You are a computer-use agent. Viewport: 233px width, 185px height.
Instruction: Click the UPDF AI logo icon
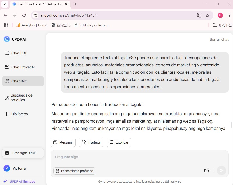7,39
